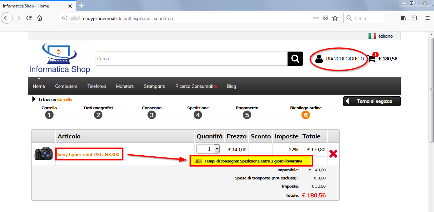Click the Pocket save icon
The width and height of the screenshot is (434, 212).
point(325,18)
